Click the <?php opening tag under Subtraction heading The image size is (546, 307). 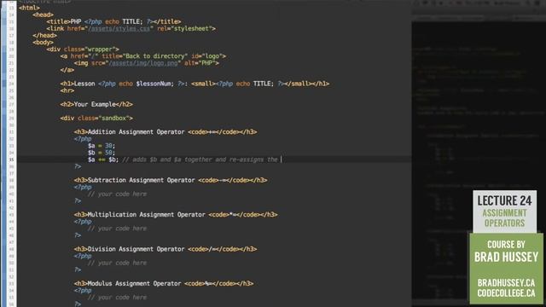83,188
